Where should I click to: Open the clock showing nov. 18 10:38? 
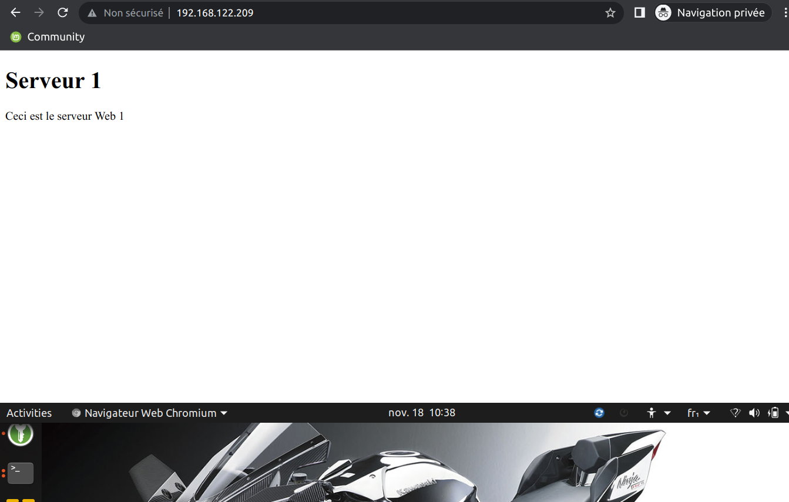pyautogui.click(x=422, y=413)
